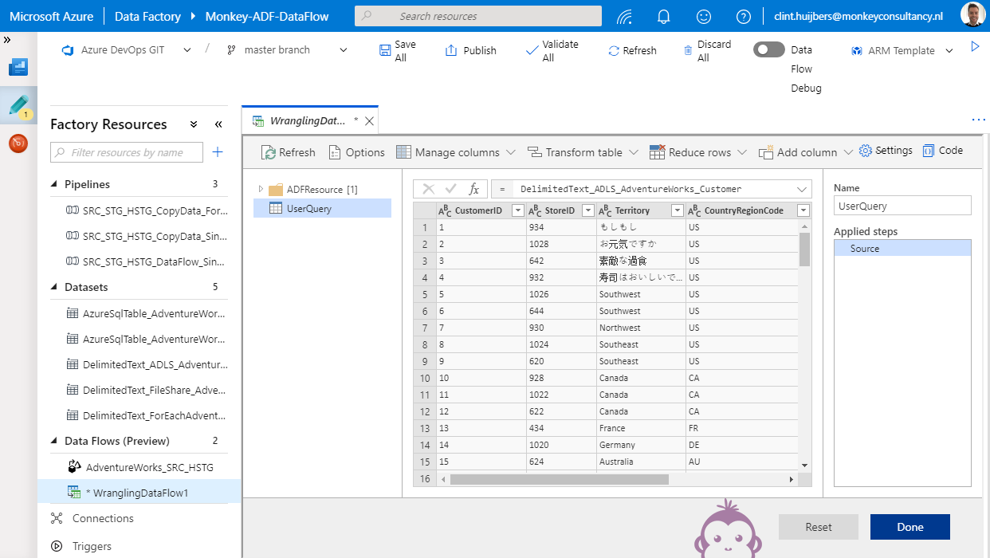Click the query Name input field

(902, 206)
